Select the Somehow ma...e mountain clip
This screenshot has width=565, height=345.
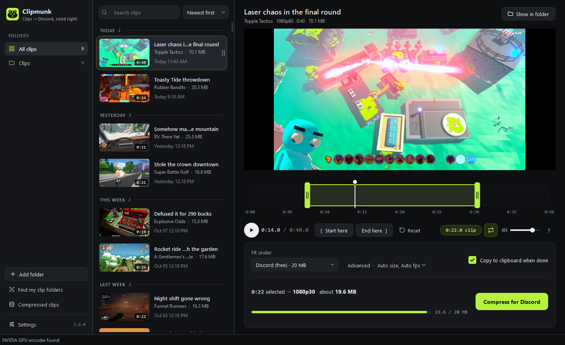tap(162, 138)
